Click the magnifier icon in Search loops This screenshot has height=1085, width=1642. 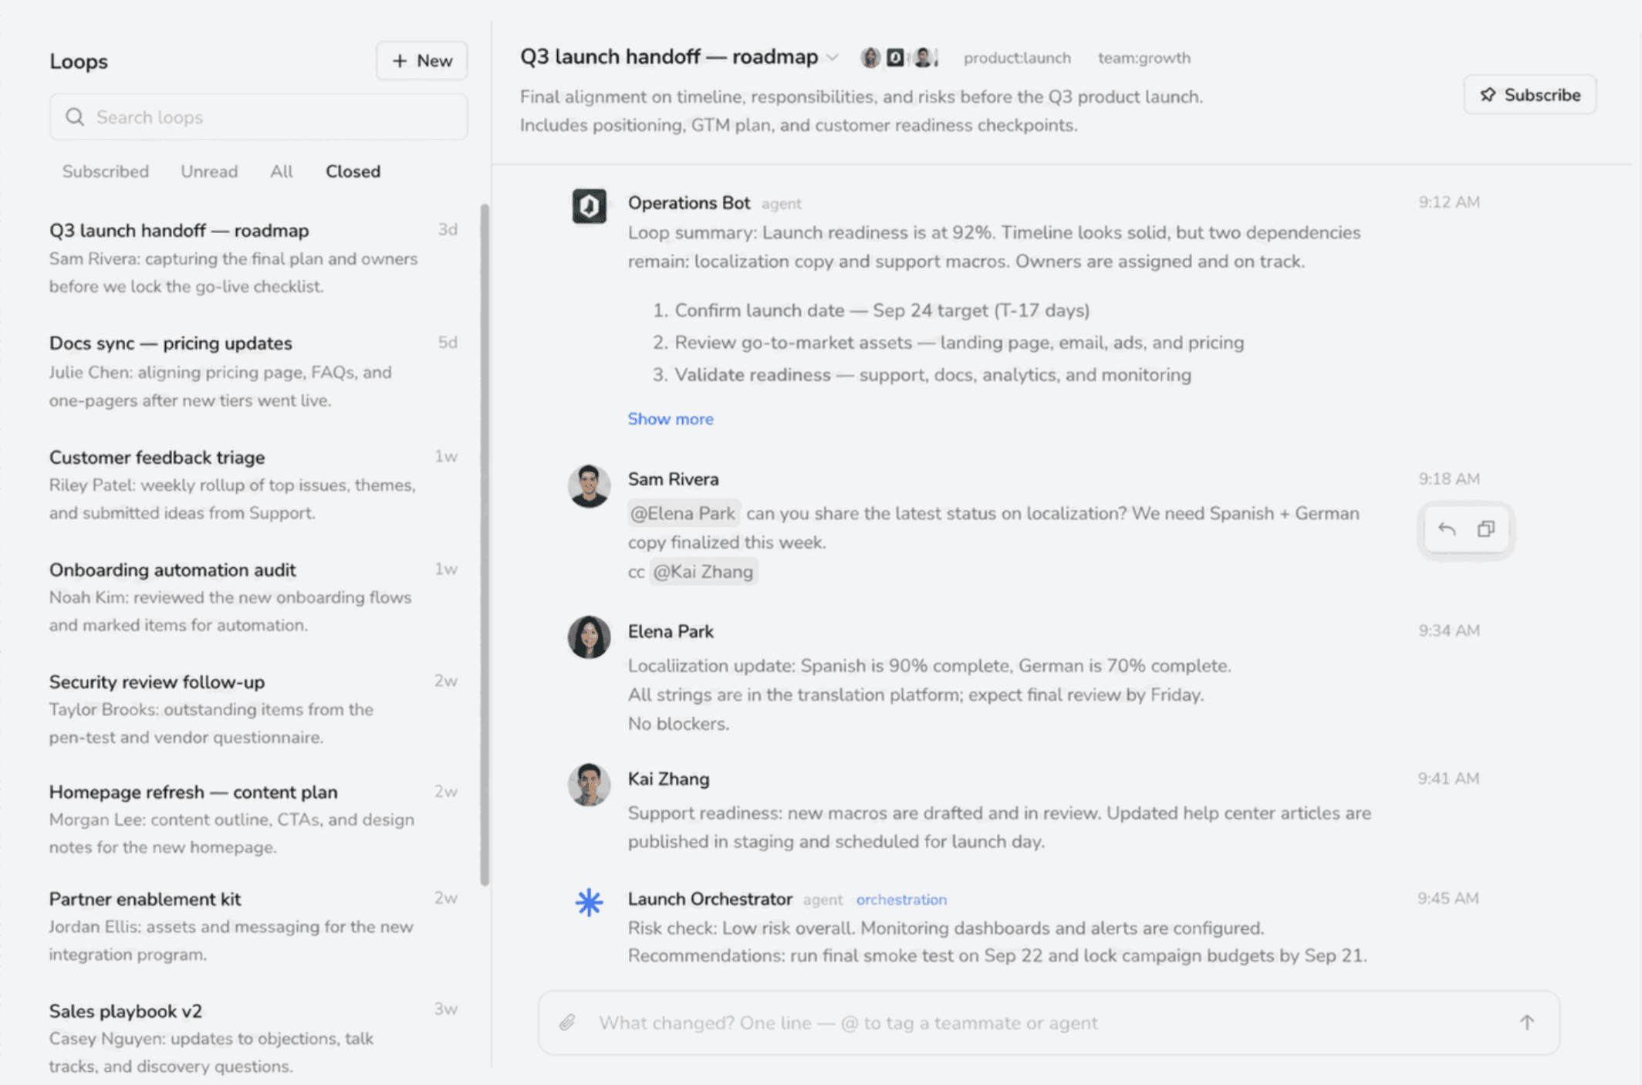point(75,117)
